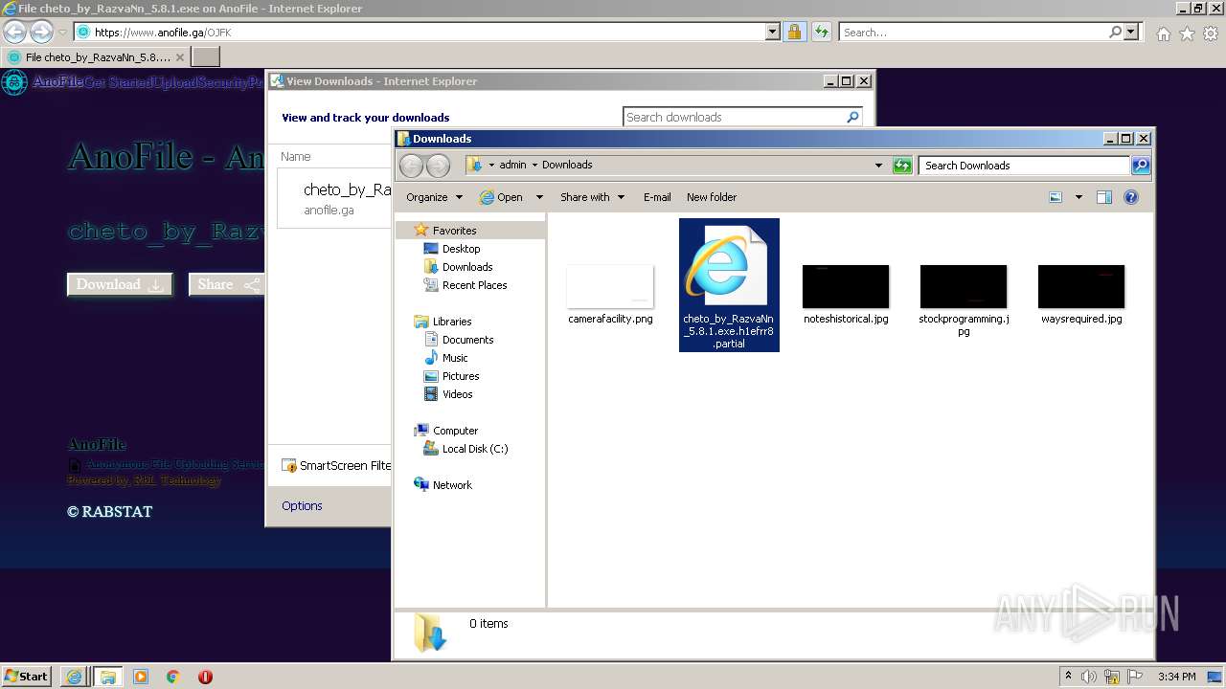Expand the admin breadcrumb arrow
This screenshot has height=689, width=1226.
[534, 165]
